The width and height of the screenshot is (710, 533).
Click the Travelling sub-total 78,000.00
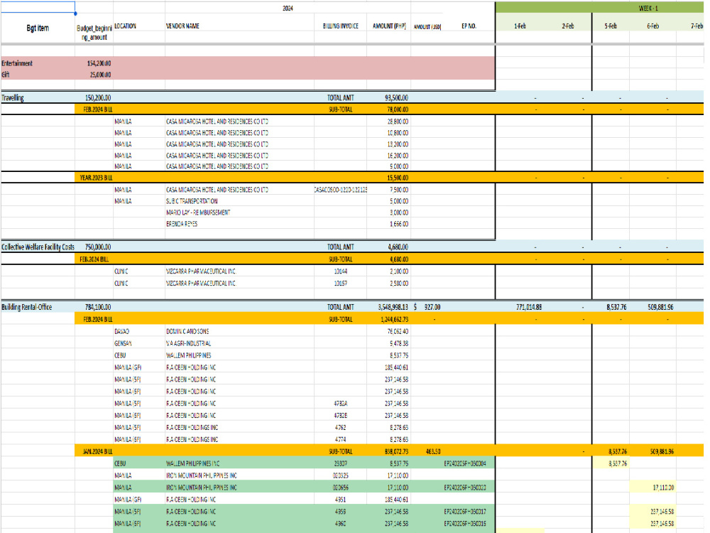pyautogui.click(x=395, y=109)
